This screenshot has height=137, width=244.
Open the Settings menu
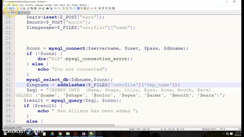48,5
